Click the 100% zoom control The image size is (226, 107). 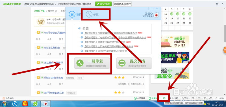tap(220, 98)
